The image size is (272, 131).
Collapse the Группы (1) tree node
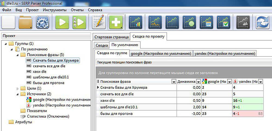tap(6, 44)
